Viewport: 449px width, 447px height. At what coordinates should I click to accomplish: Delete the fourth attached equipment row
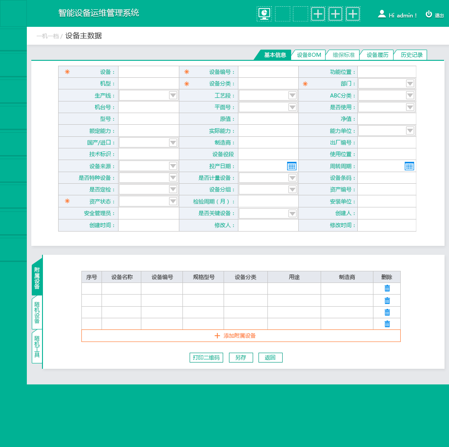(387, 324)
